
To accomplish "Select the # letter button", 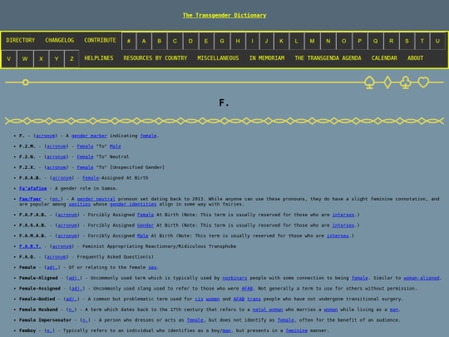I will click(x=129, y=41).
